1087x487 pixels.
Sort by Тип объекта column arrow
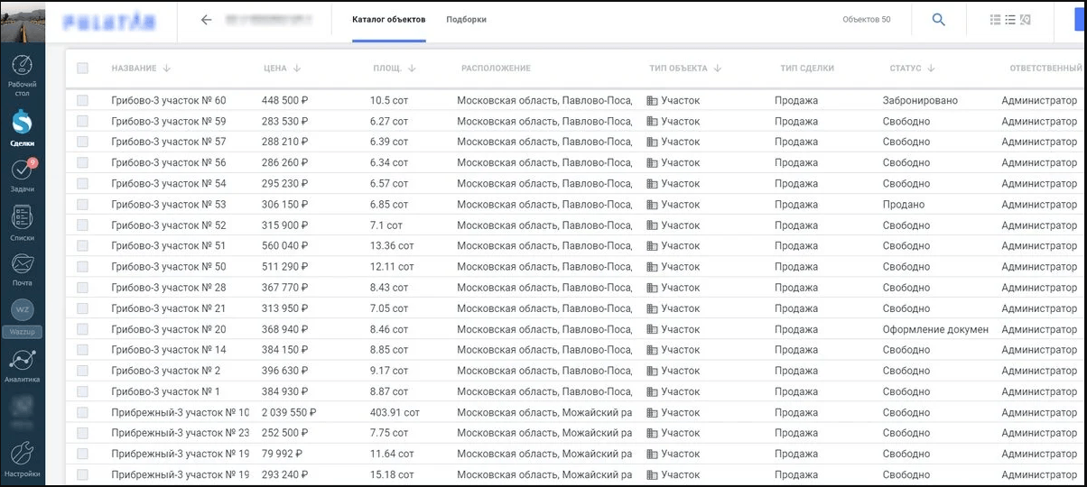717,69
